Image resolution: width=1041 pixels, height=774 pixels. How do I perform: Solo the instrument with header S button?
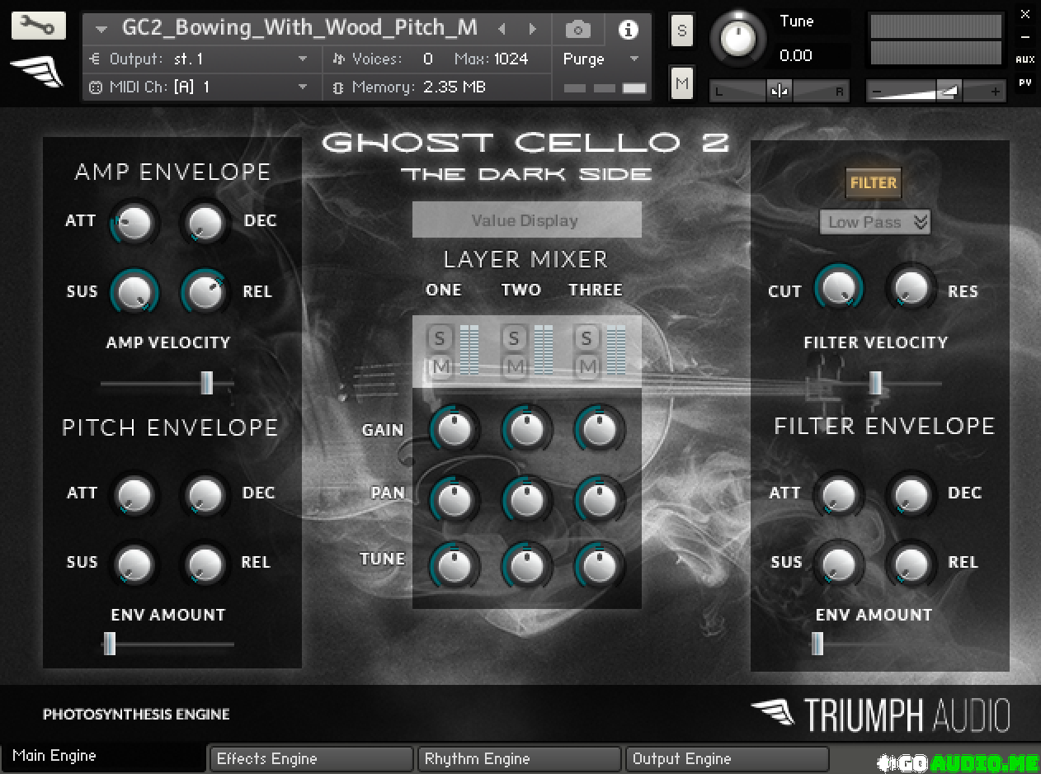click(x=681, y=31)
